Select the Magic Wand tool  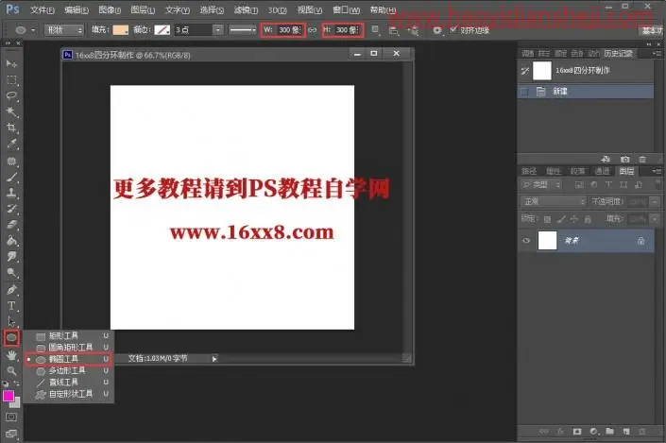click(11, 111)
